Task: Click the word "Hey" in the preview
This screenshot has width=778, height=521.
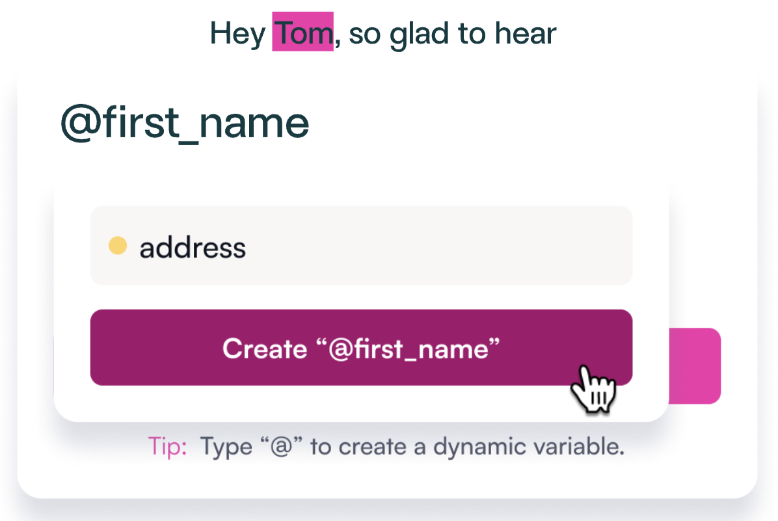Action: 237,34
